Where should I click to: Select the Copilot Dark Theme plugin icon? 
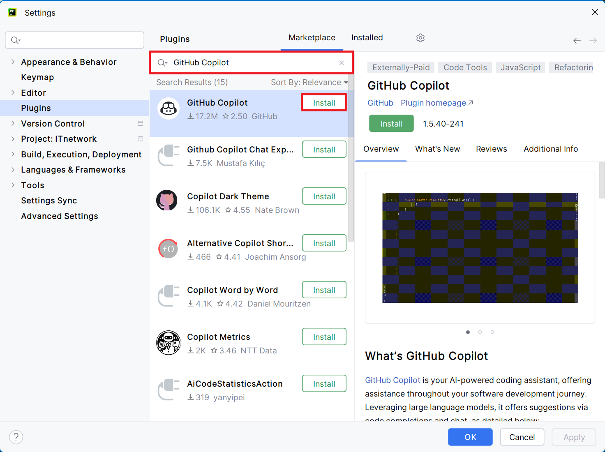coord(167,201)
